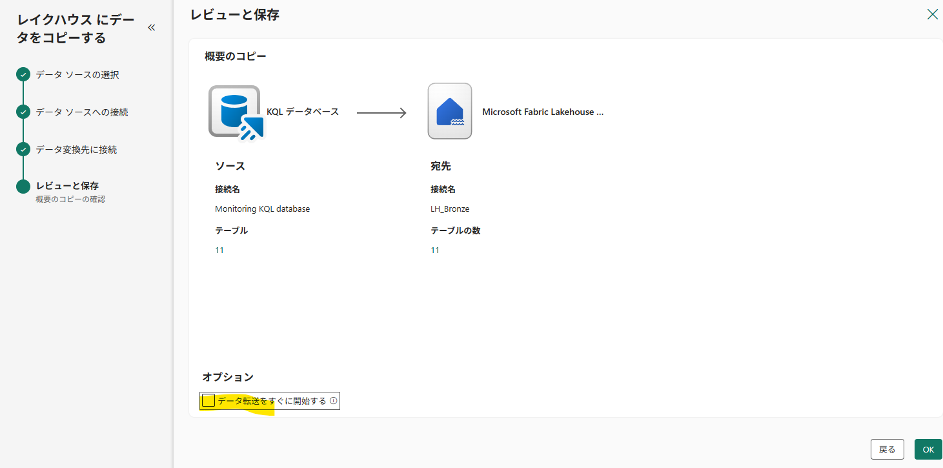Click the LH_Bronze connection name
The width and height of the screenshot is (943, 468).
pyautogui.click(x=450, y=209)
